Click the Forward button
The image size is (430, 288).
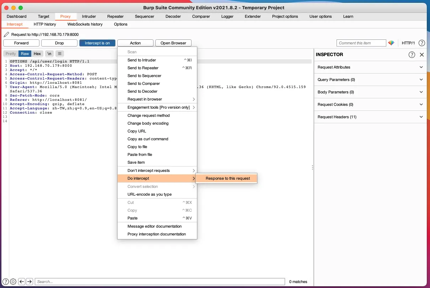pos(21,43)
